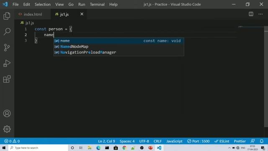This screenshot has height=151, width=268.
Task: Open Google Chrome from the taskbar
Action: point(124,148)
